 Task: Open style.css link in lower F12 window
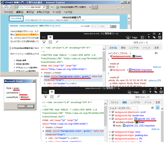155,129
